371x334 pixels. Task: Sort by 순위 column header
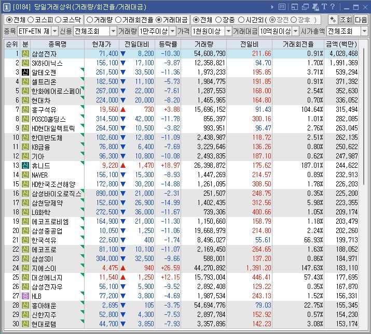pos(12,44)
